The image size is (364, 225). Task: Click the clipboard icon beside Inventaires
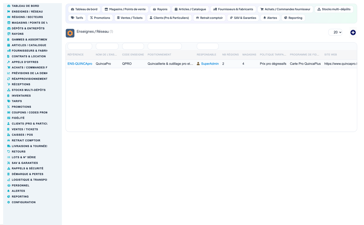tap(9, 96)
